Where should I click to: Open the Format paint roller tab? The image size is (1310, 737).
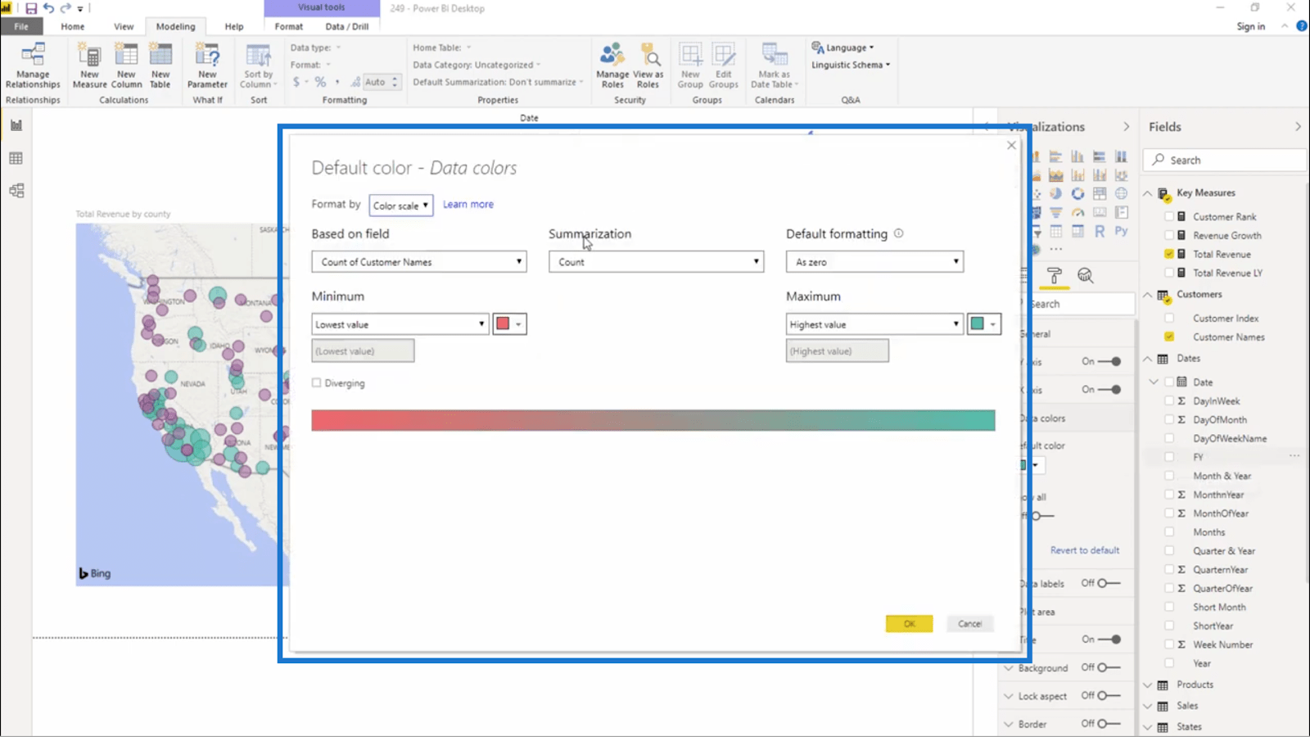point(1055,276)
